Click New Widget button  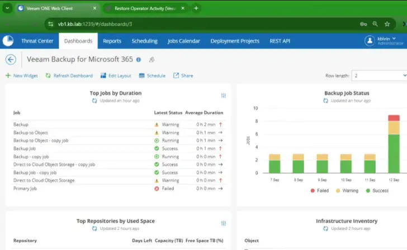[x=22, y=76]
